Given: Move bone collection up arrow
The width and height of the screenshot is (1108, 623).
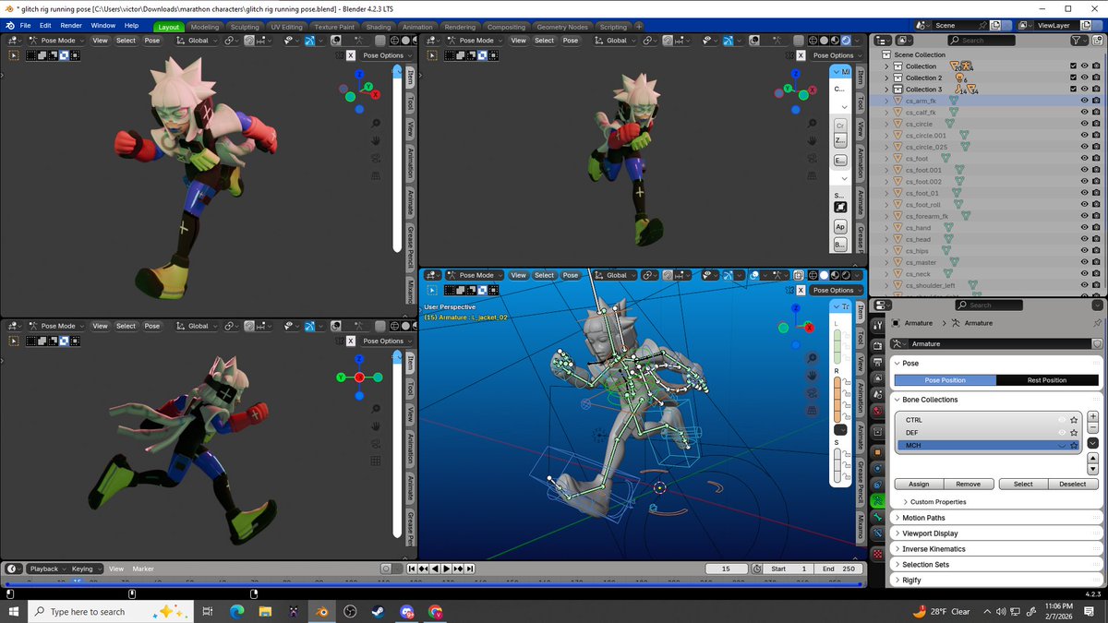Looking at the screenshot, I should [1092, 458].
